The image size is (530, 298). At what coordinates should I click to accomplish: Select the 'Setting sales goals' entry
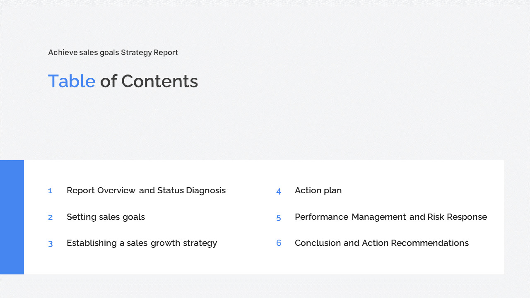click(x=106, y=217)
